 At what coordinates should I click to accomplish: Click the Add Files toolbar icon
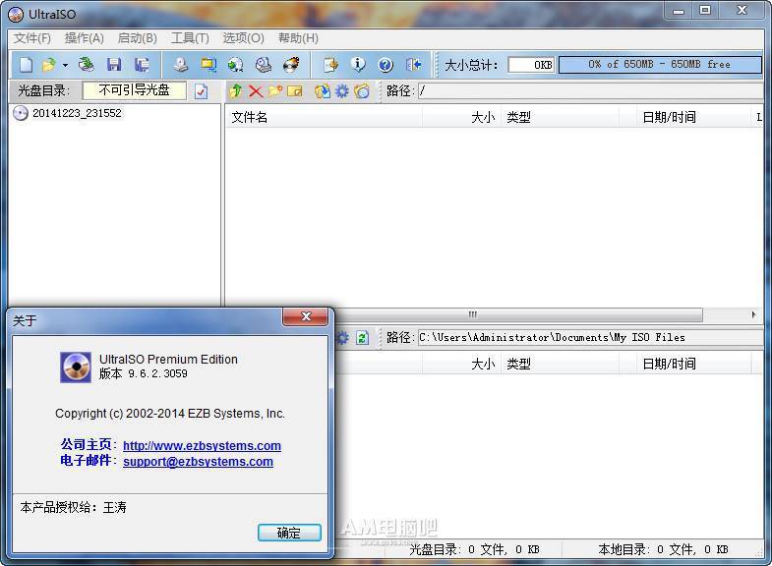[x=330, y=65]
